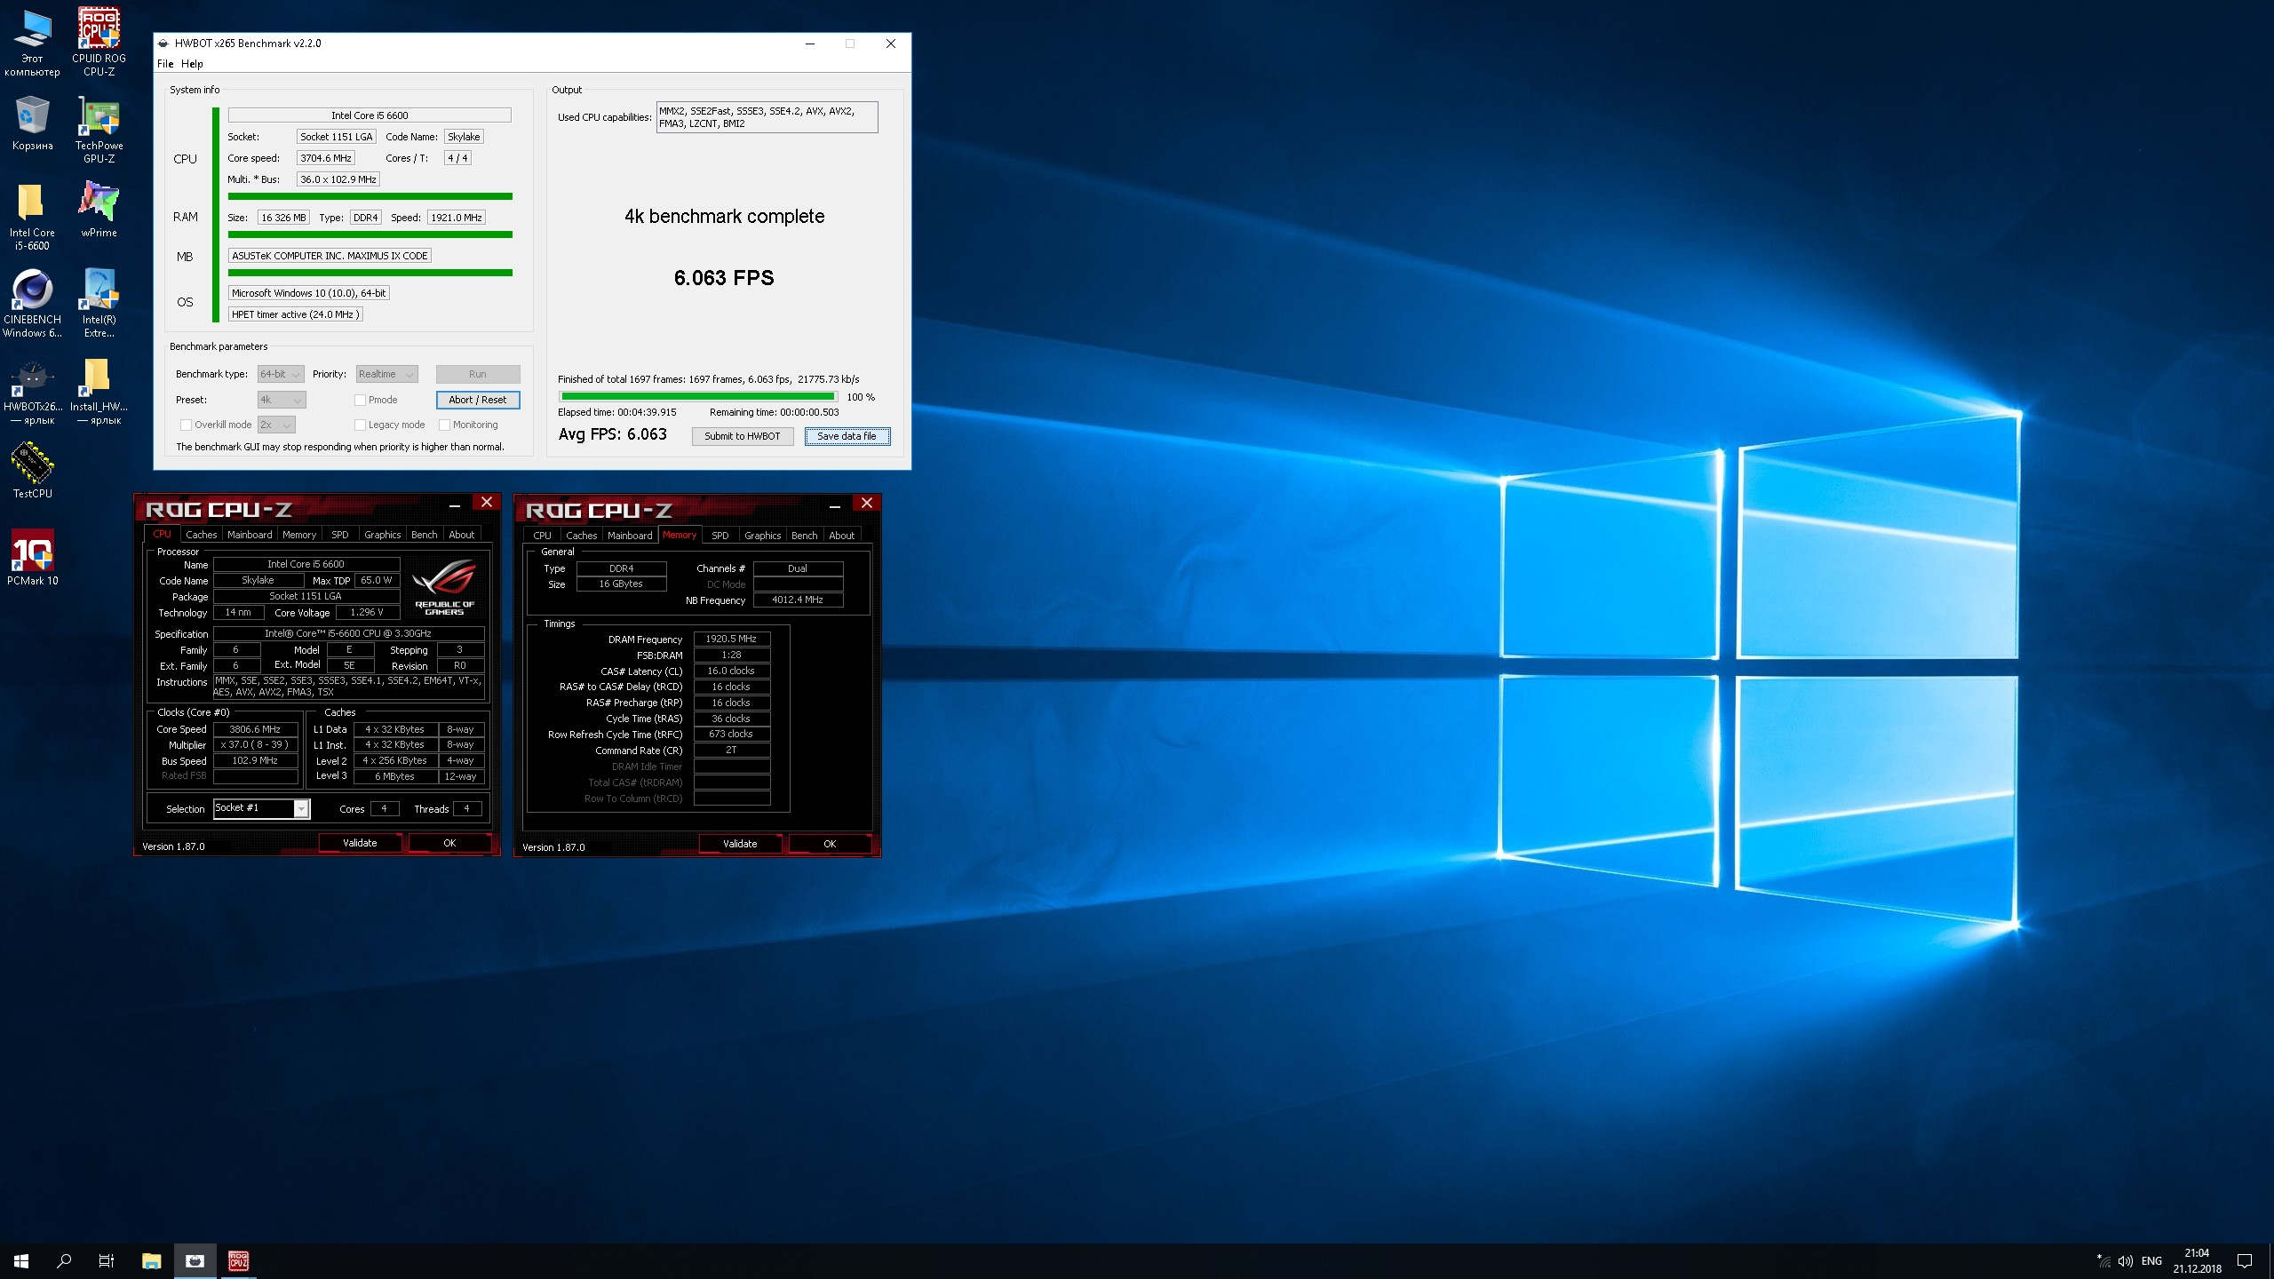Click the 'HPET timer active (24.0 MHz )' field

(296, 314)
